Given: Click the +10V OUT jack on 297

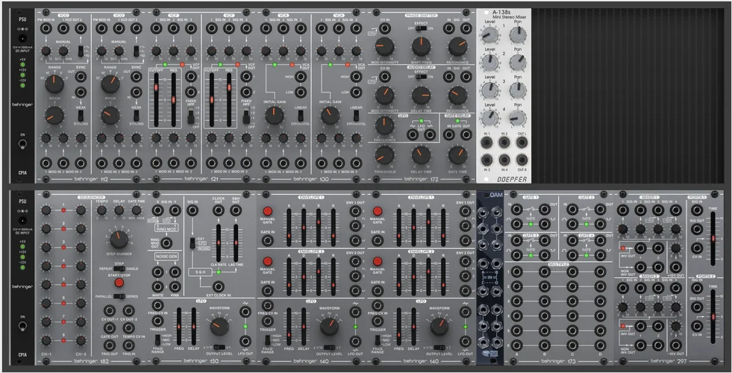Looking at the screenshot, I should click(675, 267).
